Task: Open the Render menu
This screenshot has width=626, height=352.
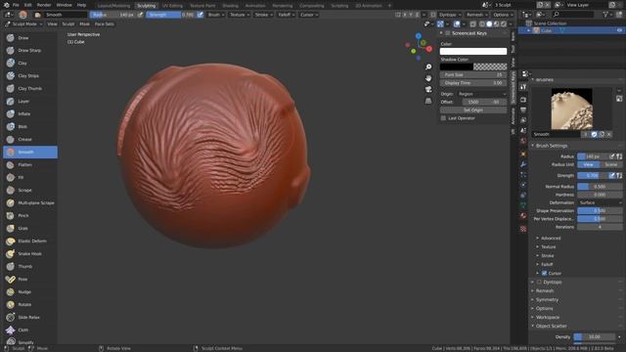Action: (44, 5)
